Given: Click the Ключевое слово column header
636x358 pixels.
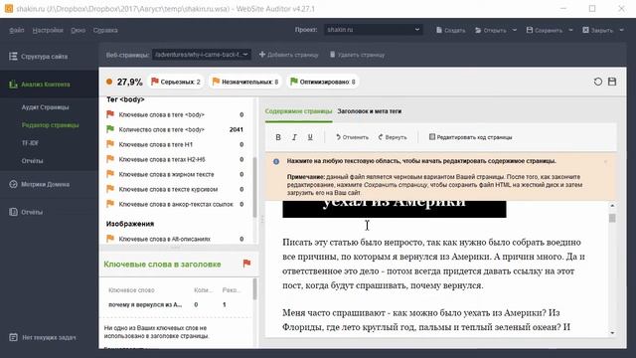Looking at the screenshot, I should point(131,290).
